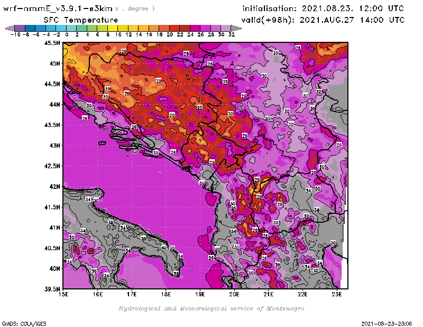Select the '16E' longitude label
This screenshot has width=423, height=327.
pos(98,295)
